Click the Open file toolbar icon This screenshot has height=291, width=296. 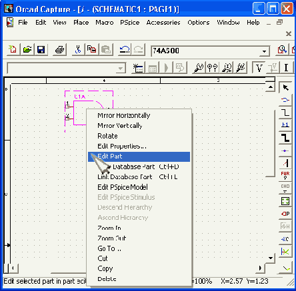[x=27, y=49]
